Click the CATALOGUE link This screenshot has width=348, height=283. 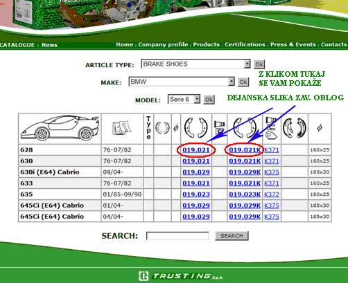(x=17, y=45)
